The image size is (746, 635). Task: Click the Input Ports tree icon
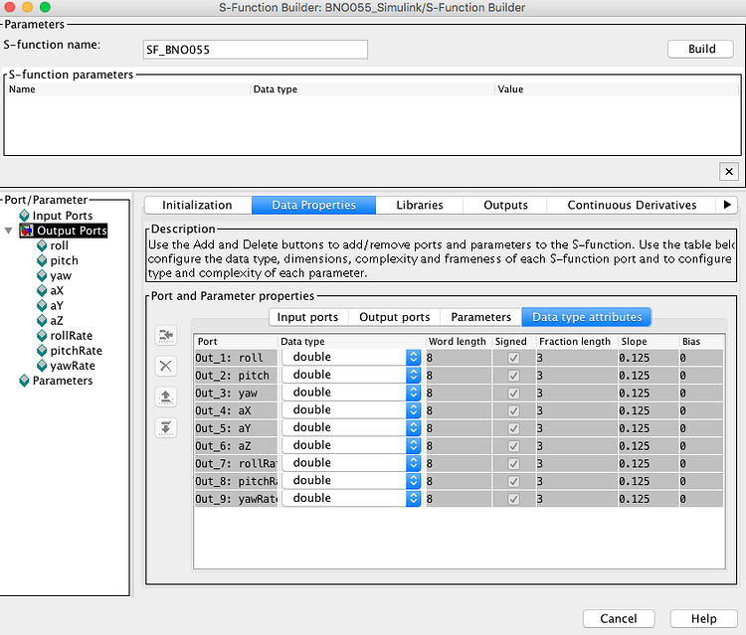pos(24,216)
